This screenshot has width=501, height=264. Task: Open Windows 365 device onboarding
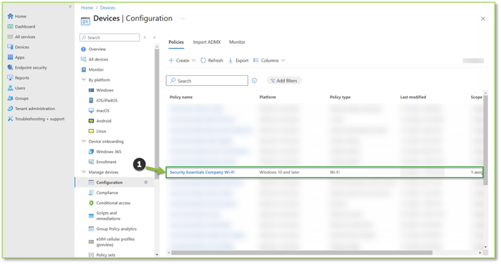point(105,152)
